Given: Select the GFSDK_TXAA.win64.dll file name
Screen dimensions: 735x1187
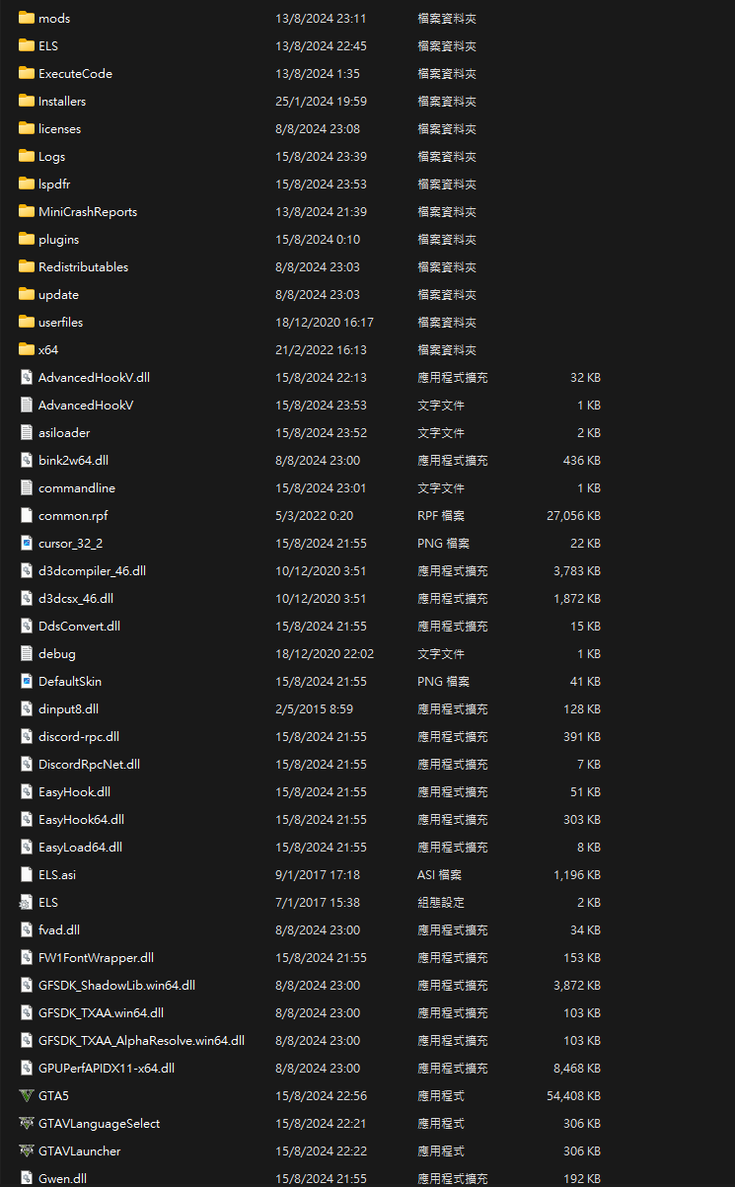Looking at the screenshot, I should 101,1012.
